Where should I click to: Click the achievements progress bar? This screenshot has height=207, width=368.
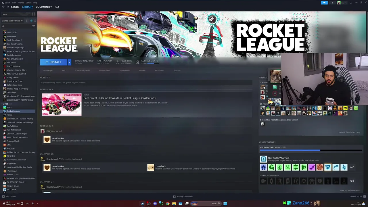[x=310, y=150]
